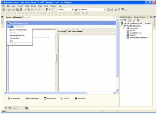The width and height of the screenshot is (157, 114).
Task: Click the Main menu header on form
Action: pyautogui.click(x=10, y=27)
